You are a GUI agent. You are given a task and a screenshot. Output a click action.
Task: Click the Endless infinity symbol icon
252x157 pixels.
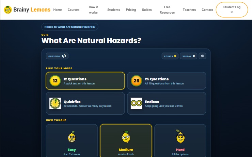[137, 103]
